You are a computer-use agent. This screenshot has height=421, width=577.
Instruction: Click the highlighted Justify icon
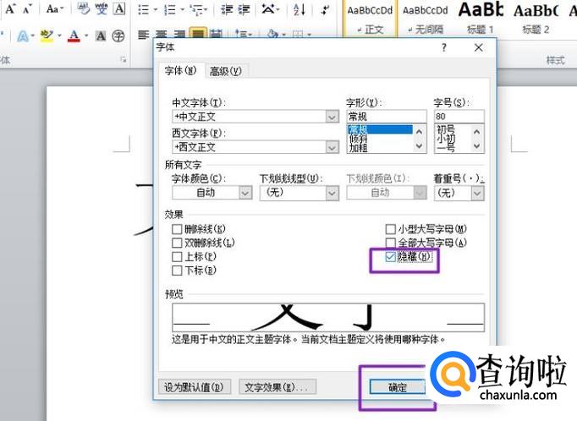pyautogui.click(x=198, y=34)
